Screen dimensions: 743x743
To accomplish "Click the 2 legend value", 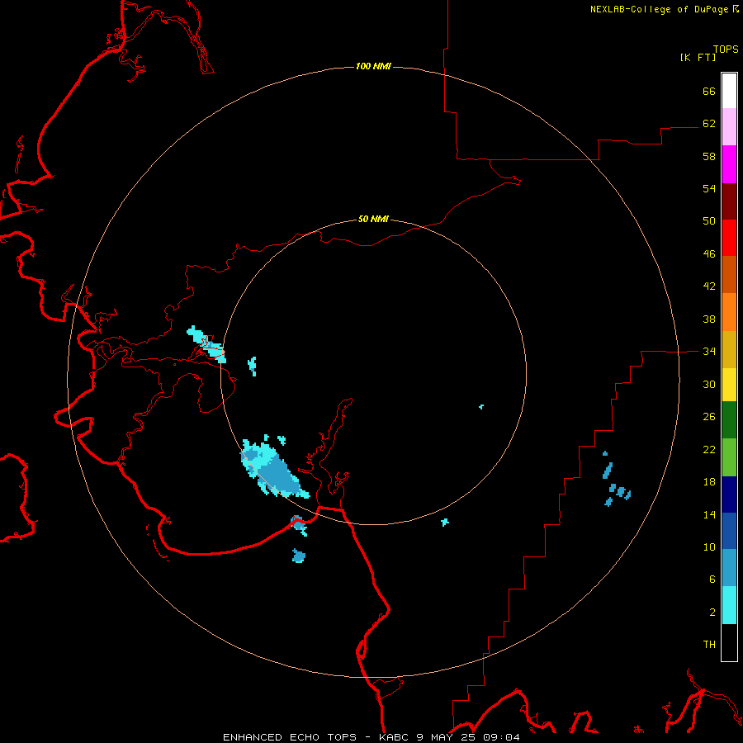I will click(x=712, y=613).
